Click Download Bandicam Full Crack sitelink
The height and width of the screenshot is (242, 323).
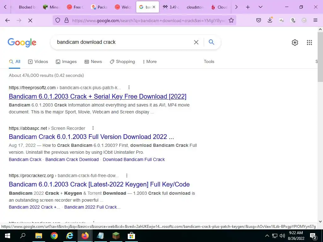coord(134,159)
